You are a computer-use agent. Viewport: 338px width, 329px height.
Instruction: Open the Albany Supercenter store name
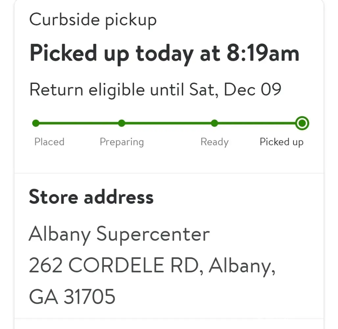tap(119, 234)
